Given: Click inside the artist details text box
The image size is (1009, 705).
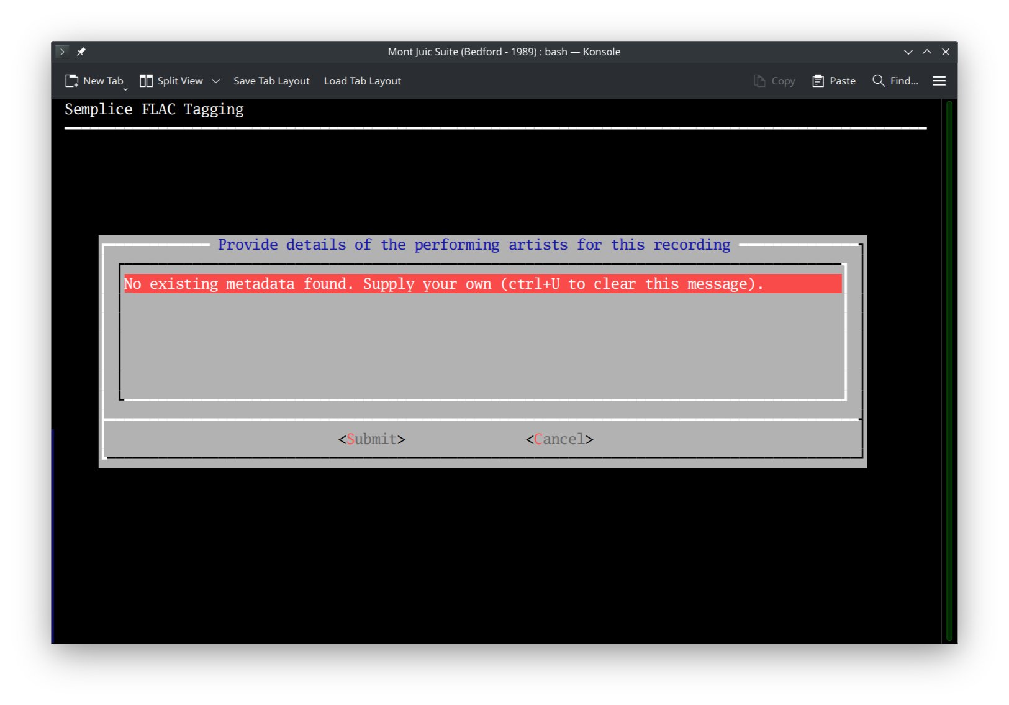Looking at the screenshot, I should [482, 342].
